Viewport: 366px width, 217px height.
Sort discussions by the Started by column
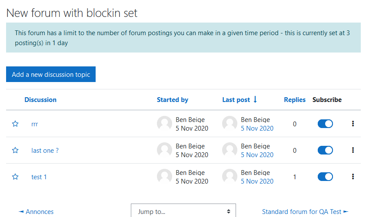[173, 100]
